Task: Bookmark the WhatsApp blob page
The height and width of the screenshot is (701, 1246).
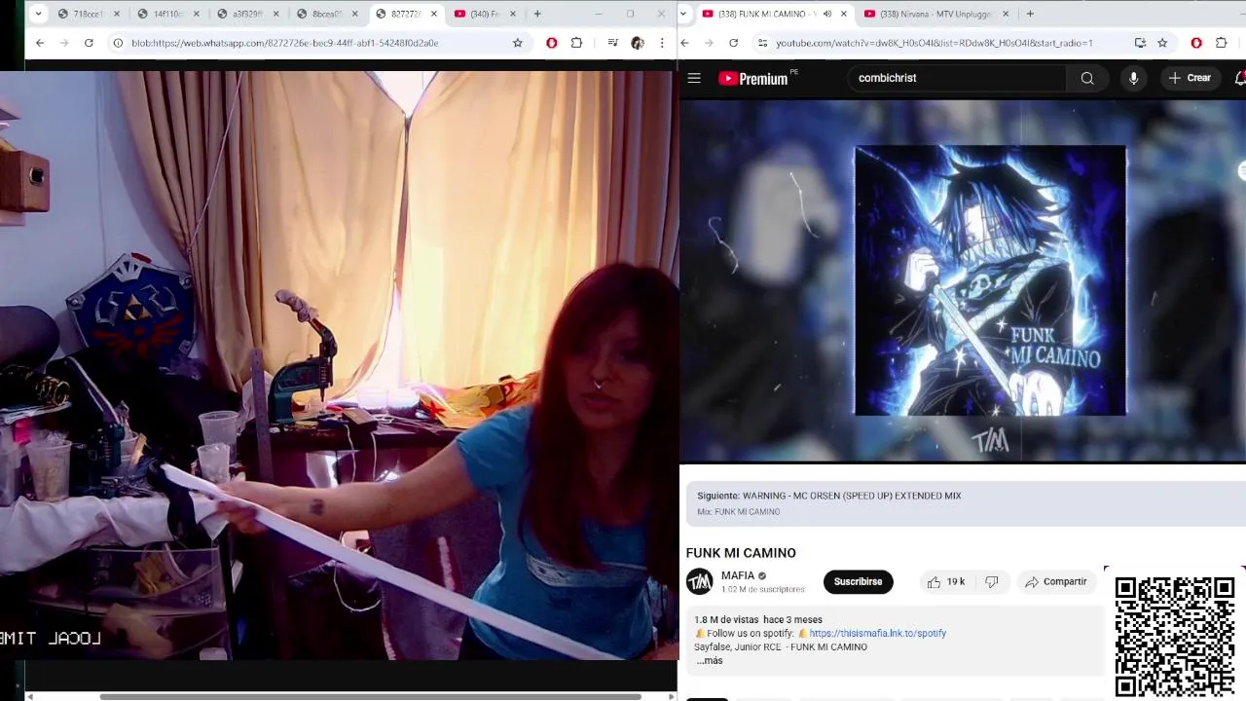Action: [518, 43]
